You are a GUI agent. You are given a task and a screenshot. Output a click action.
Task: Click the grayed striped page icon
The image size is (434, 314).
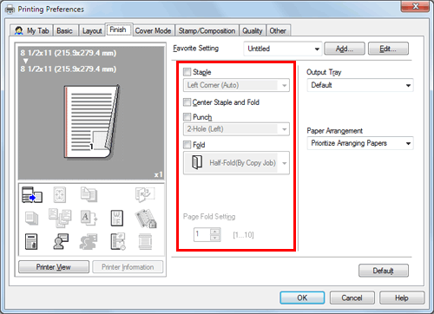coord(145,241)
